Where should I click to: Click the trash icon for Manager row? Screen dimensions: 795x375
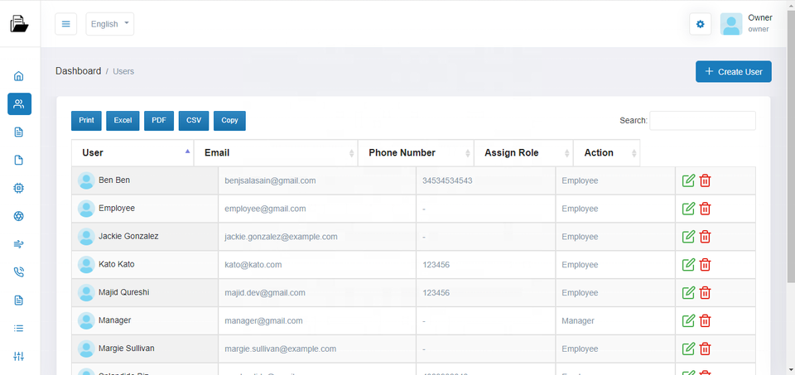point(706,321)
